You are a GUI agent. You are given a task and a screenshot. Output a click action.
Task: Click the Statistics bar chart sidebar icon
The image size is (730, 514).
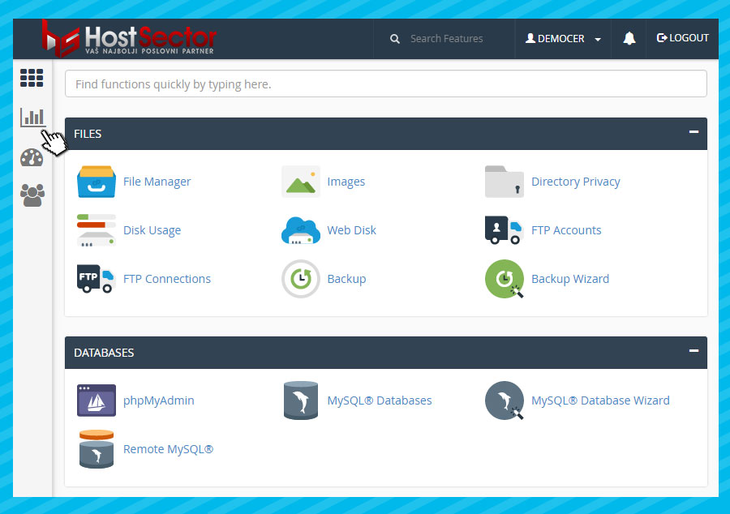tap(32, 118)
